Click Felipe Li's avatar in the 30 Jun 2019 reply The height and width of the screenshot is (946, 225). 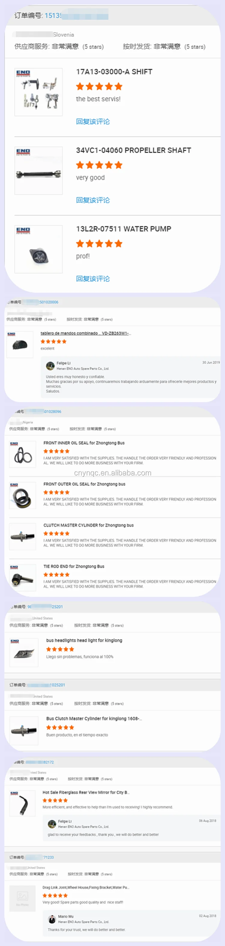[50, 365]
